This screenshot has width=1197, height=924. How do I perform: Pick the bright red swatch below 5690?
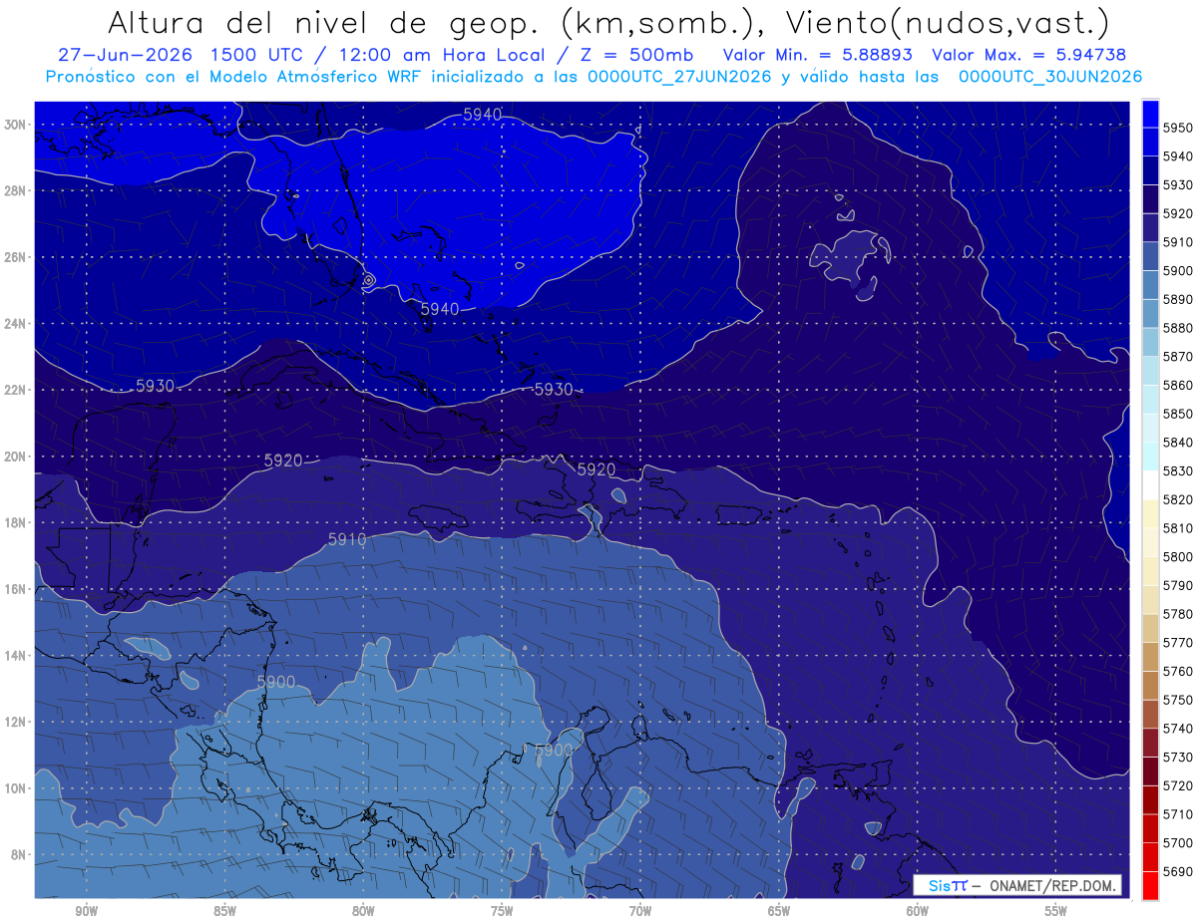(1150, 885)
